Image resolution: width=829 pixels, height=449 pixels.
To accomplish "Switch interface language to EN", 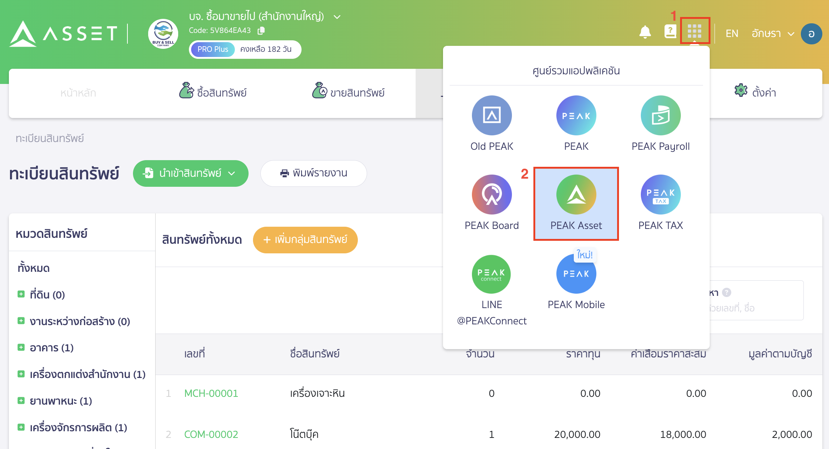I will (732, 33).
